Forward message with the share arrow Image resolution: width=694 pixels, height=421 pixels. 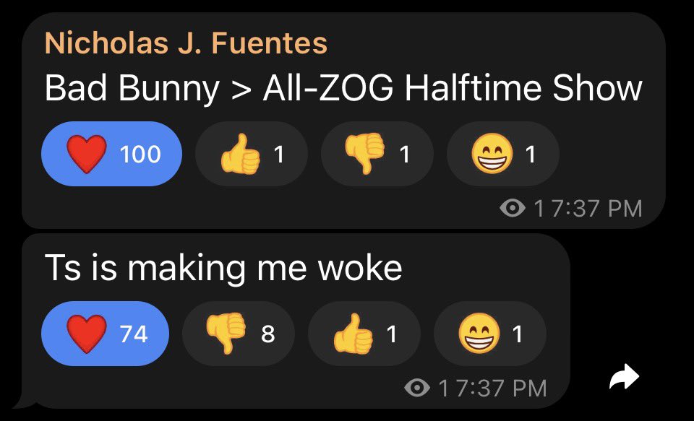(624, 376)
